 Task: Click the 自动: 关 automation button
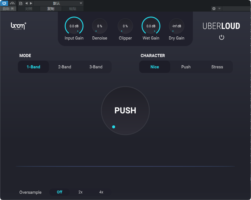click(8, 9)
